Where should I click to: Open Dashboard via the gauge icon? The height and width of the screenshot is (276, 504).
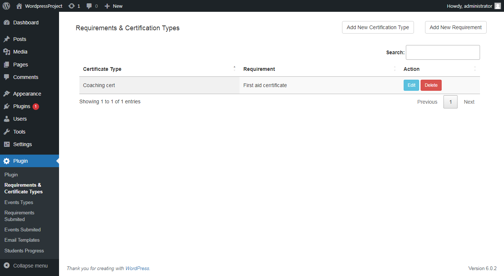click(7, 23)
